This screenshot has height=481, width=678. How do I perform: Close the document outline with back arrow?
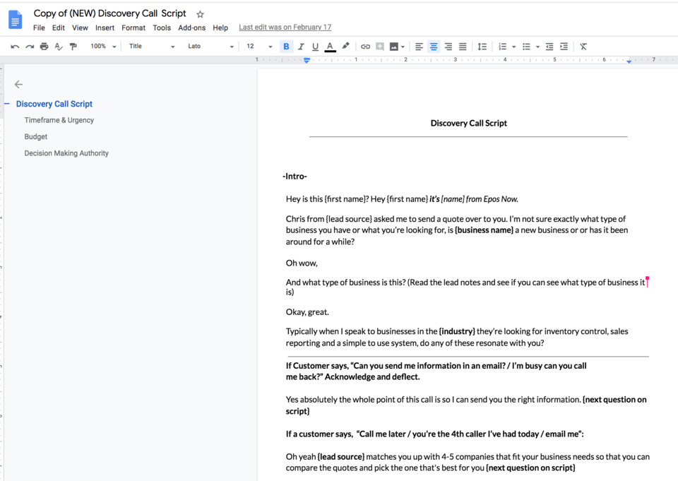pyautogui.click(x=18, y=84)
